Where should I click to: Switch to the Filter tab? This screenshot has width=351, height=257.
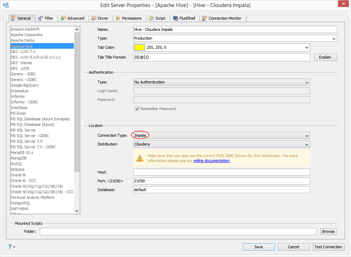pyautogui.click(x=46, y=18)
